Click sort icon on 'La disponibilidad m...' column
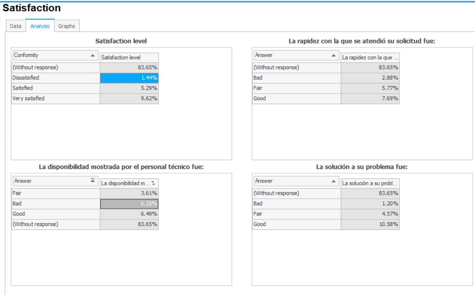This screenshot has height=295, width=475. pos(153,183)
